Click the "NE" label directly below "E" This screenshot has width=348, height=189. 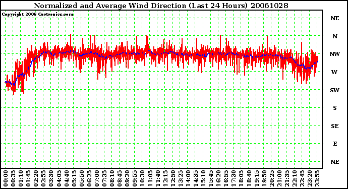[335, 162]
